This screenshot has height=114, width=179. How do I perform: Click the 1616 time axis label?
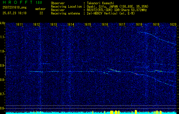(x=105, y=24)
